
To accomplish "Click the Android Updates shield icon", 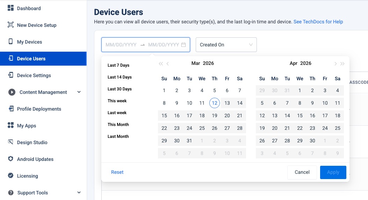I will tap(10, 159).
